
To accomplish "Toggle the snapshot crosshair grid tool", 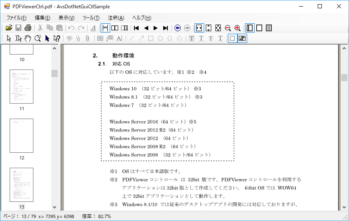I will 242,38.
